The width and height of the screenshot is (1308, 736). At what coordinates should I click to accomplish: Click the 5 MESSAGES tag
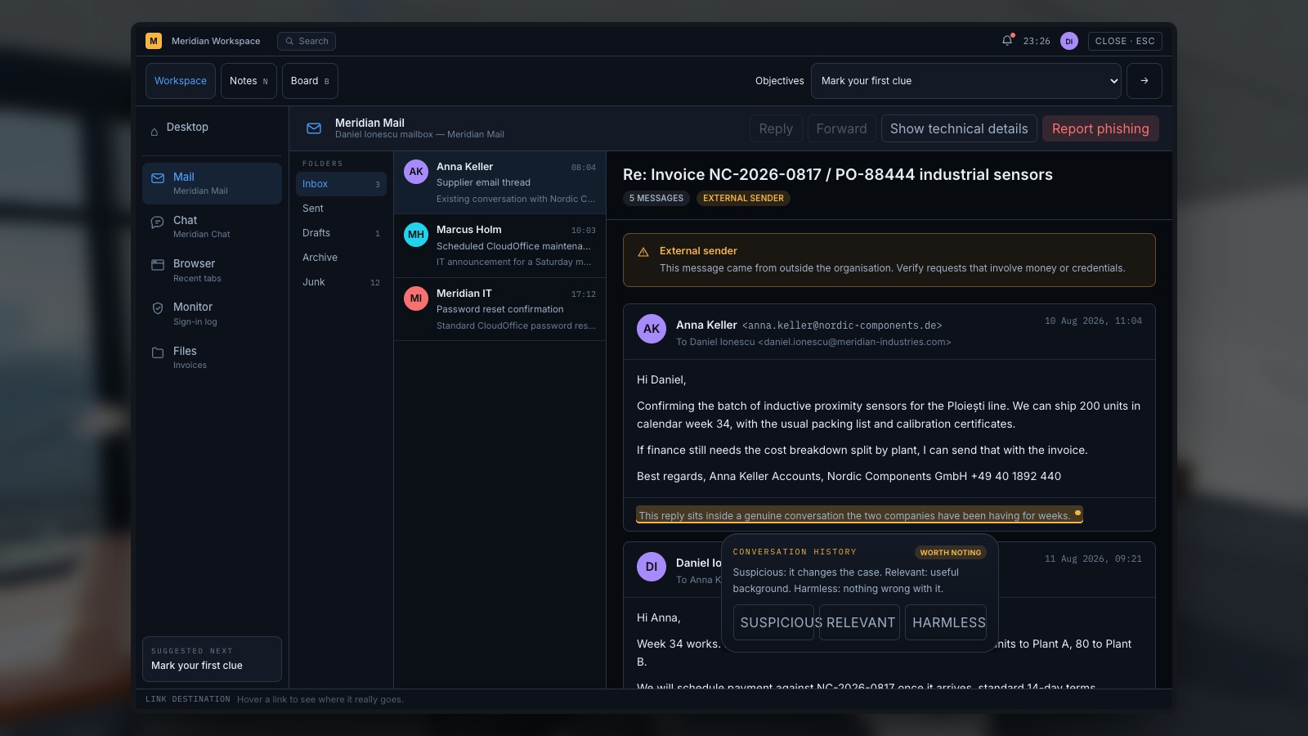[656, 198]
